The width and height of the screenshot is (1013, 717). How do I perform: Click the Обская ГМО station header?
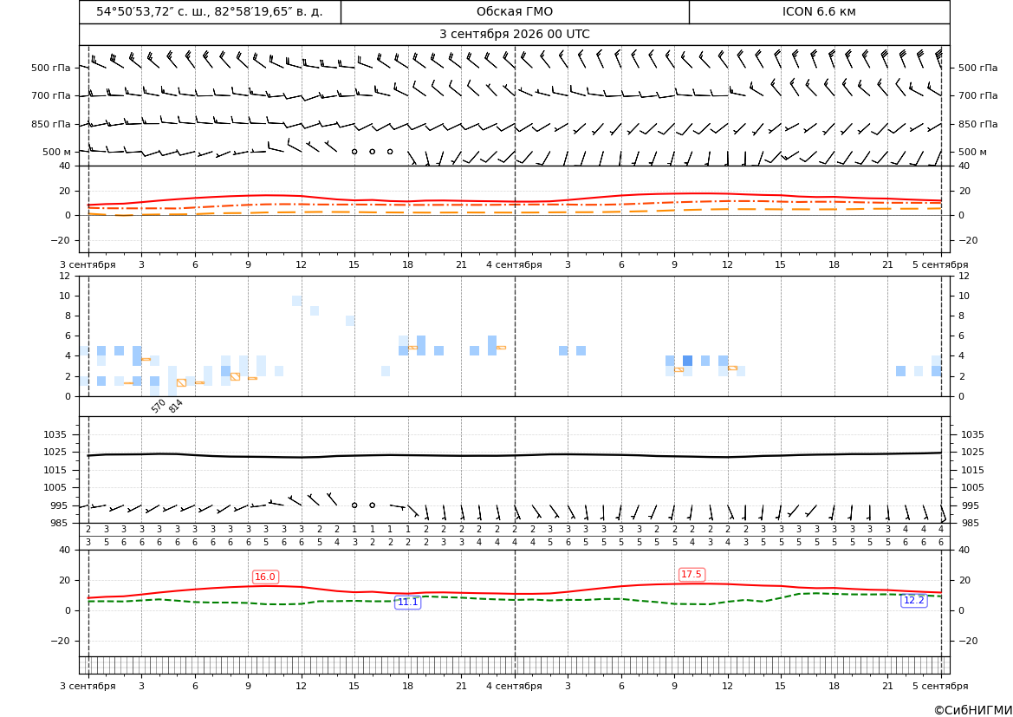click(x=514, y=11)
